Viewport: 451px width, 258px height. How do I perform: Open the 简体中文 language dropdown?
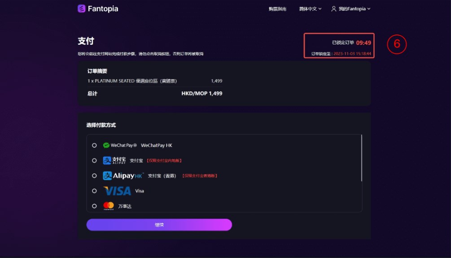[x=310, y=9]
